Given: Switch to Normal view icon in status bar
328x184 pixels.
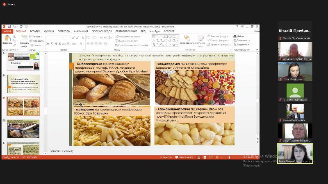Looking at the screenshot, I should point(199,157).
